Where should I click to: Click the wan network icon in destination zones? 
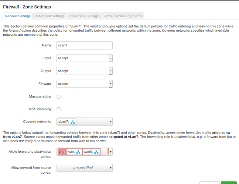click(78, 152)
